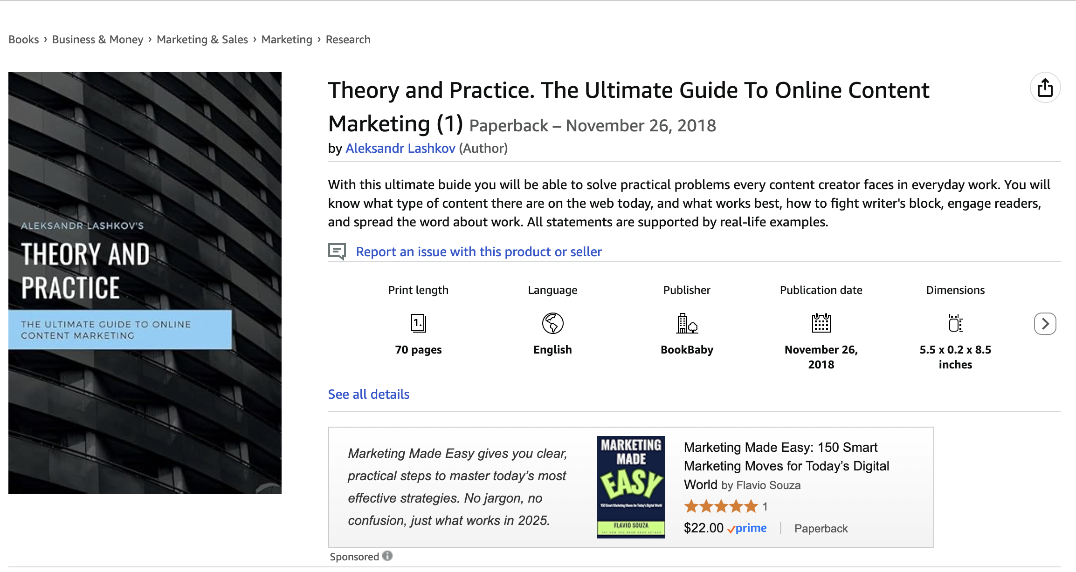Viewport: 1076px width, 572px height.
Task: Click the publisher building icon
Action: point(687,323)
